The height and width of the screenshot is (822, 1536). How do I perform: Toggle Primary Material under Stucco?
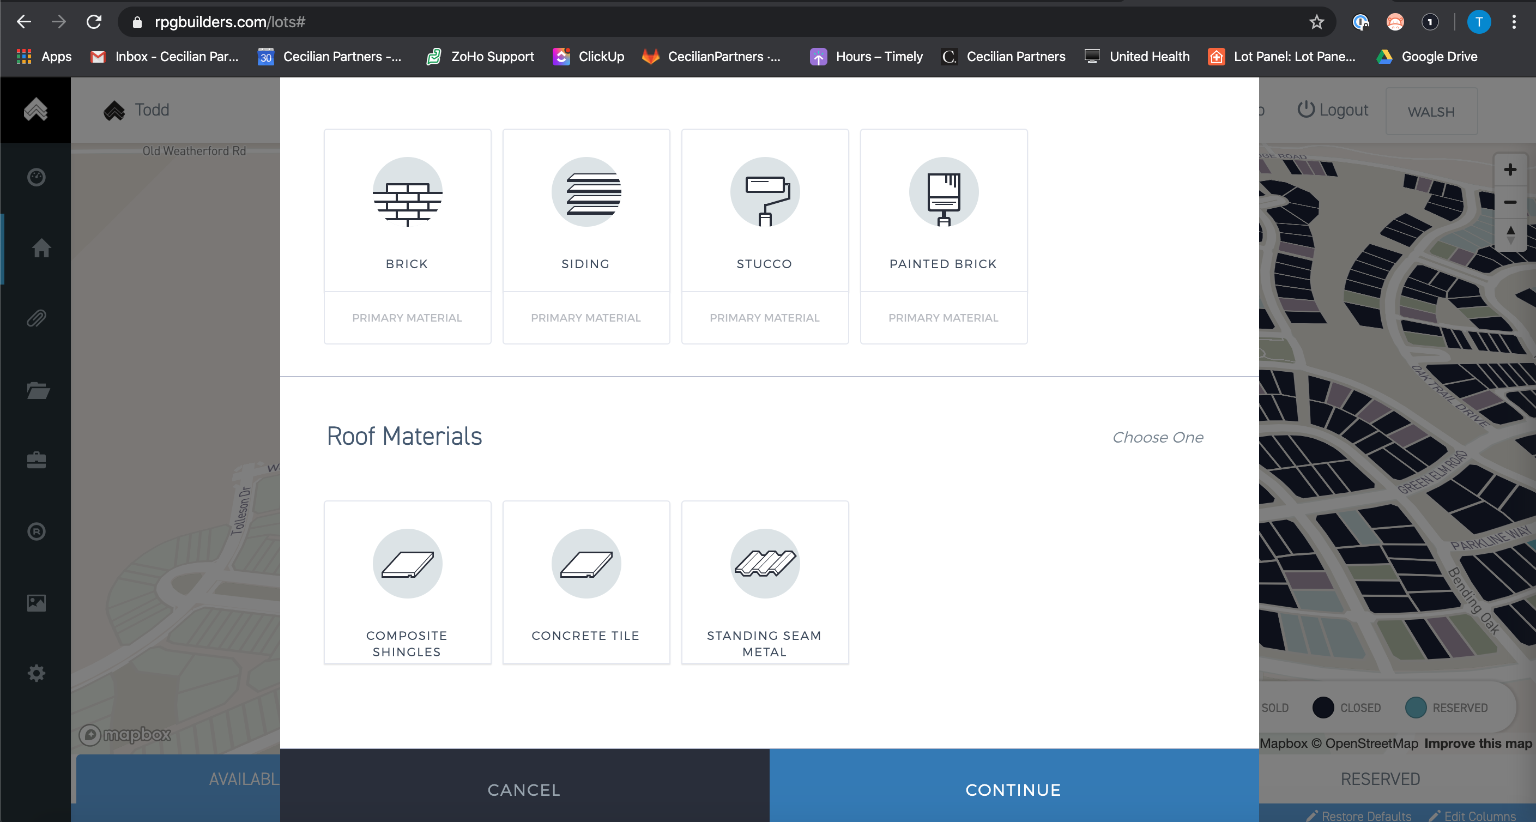tap(764, 318)
